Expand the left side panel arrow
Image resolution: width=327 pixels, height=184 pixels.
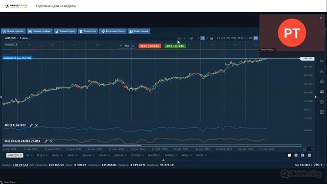coord(1,97)
